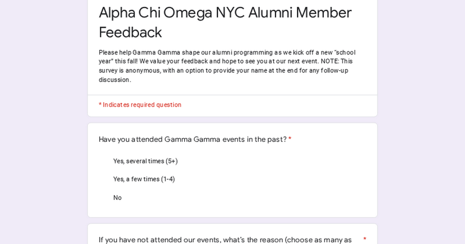Click the divider line above the required notice
The width and height of the screenshot is (465, 244).
(x=232, y=95)
